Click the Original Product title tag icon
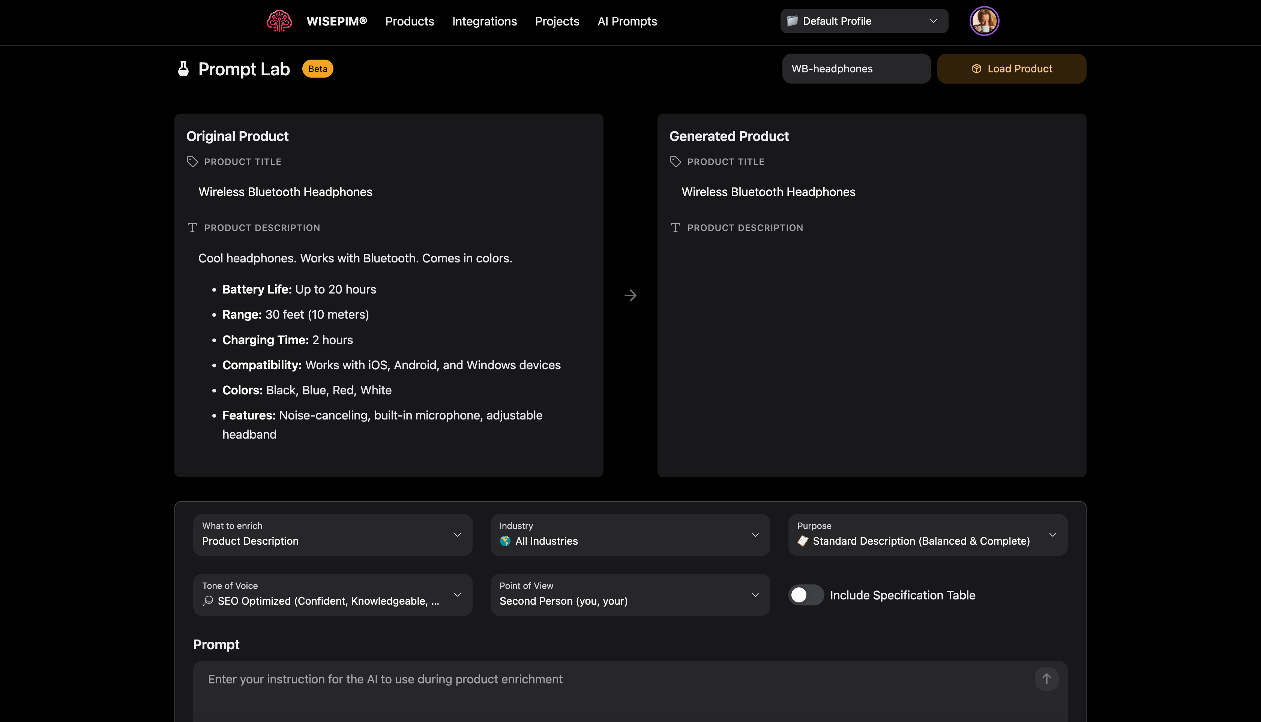This screenshot has height=722, width=1261. coord(192,162)
